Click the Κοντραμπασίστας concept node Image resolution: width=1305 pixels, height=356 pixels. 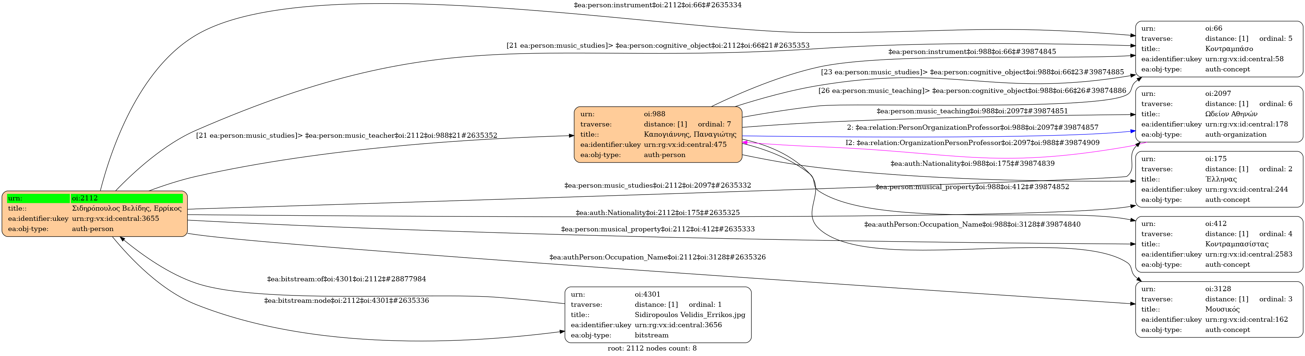pyautogui.click(x=1218, y=244)
